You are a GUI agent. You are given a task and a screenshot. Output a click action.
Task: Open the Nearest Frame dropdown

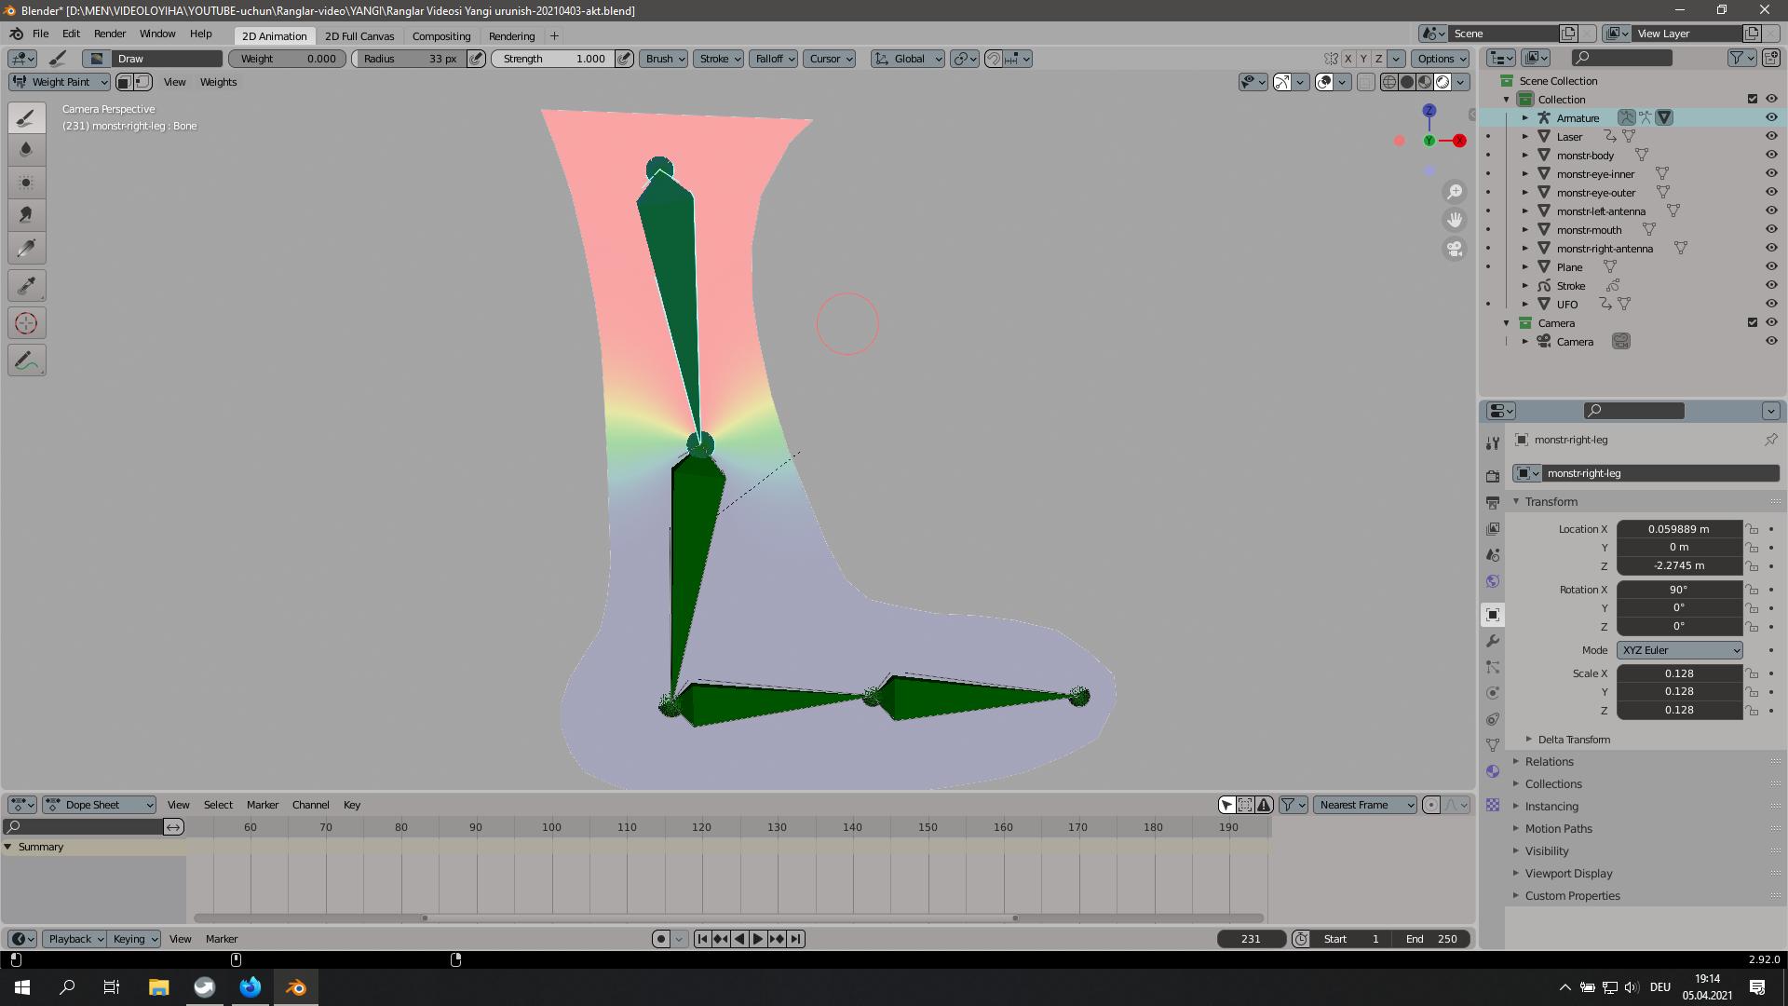click(1365, 805)
